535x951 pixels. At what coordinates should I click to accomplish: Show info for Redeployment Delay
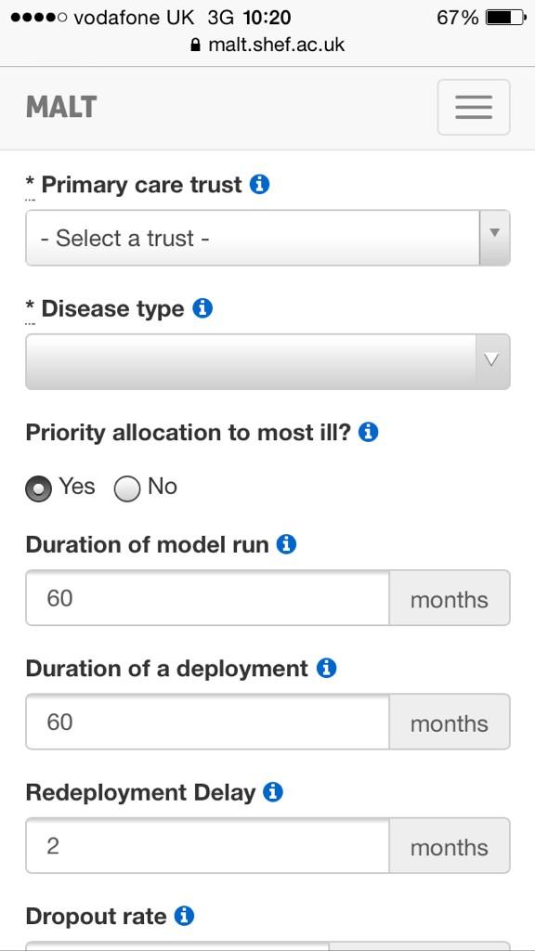273,791
